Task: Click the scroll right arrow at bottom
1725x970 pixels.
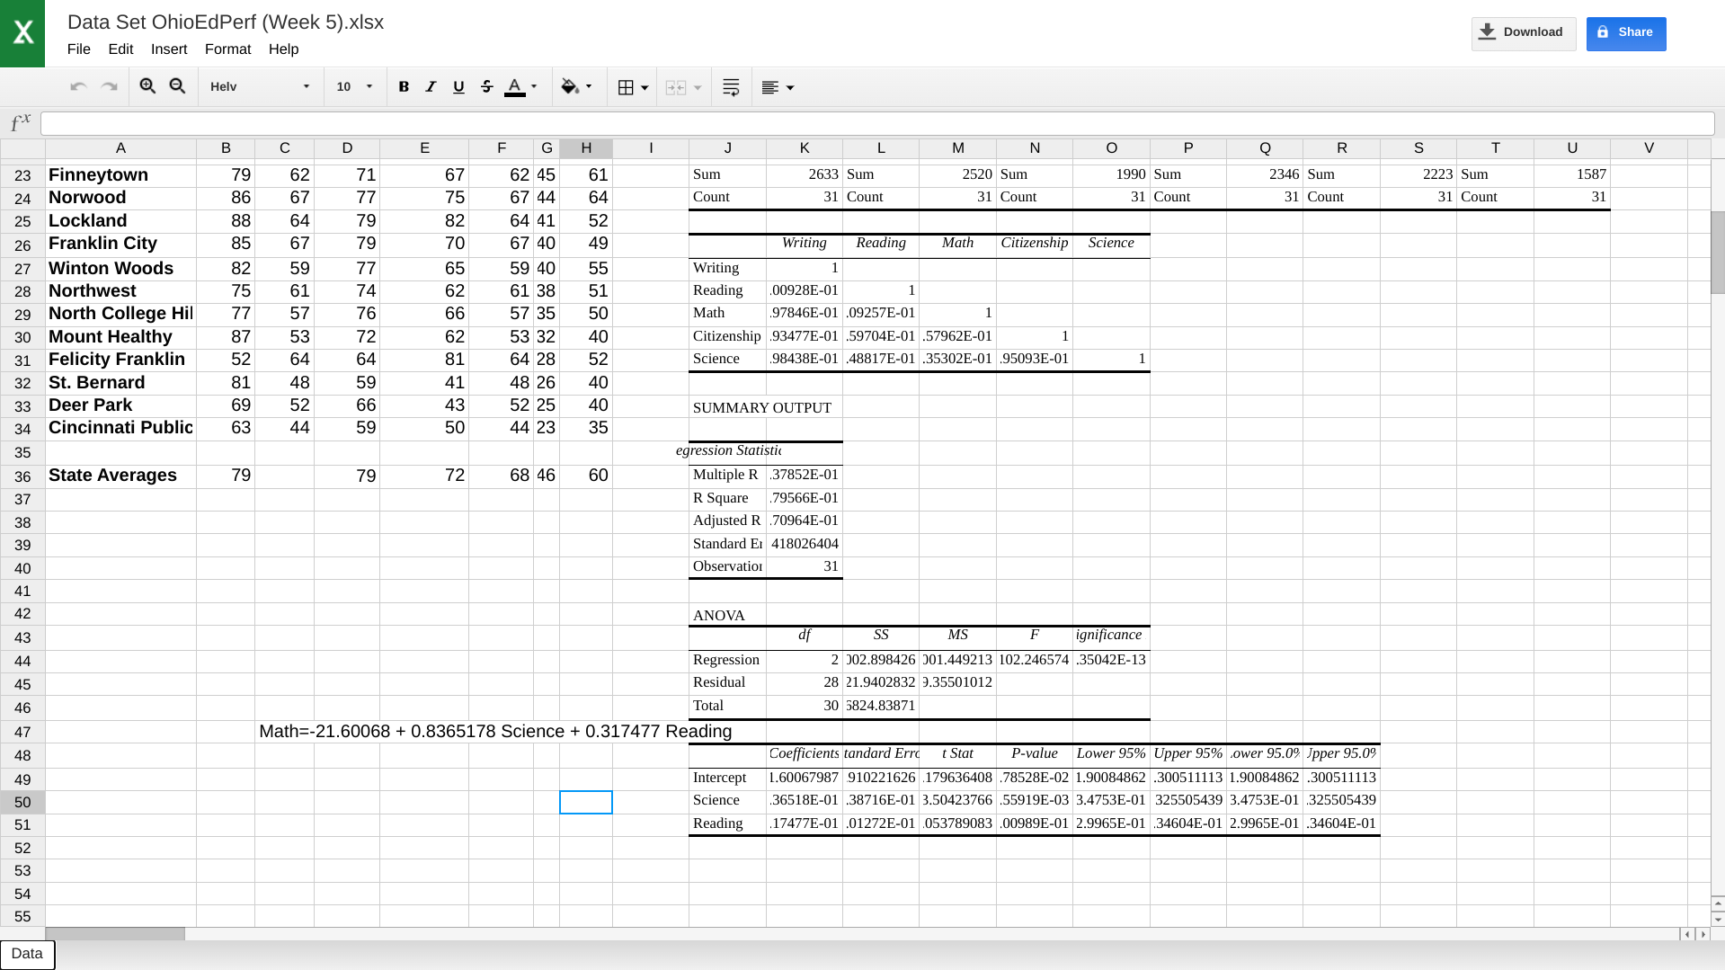Action: 1703,934
